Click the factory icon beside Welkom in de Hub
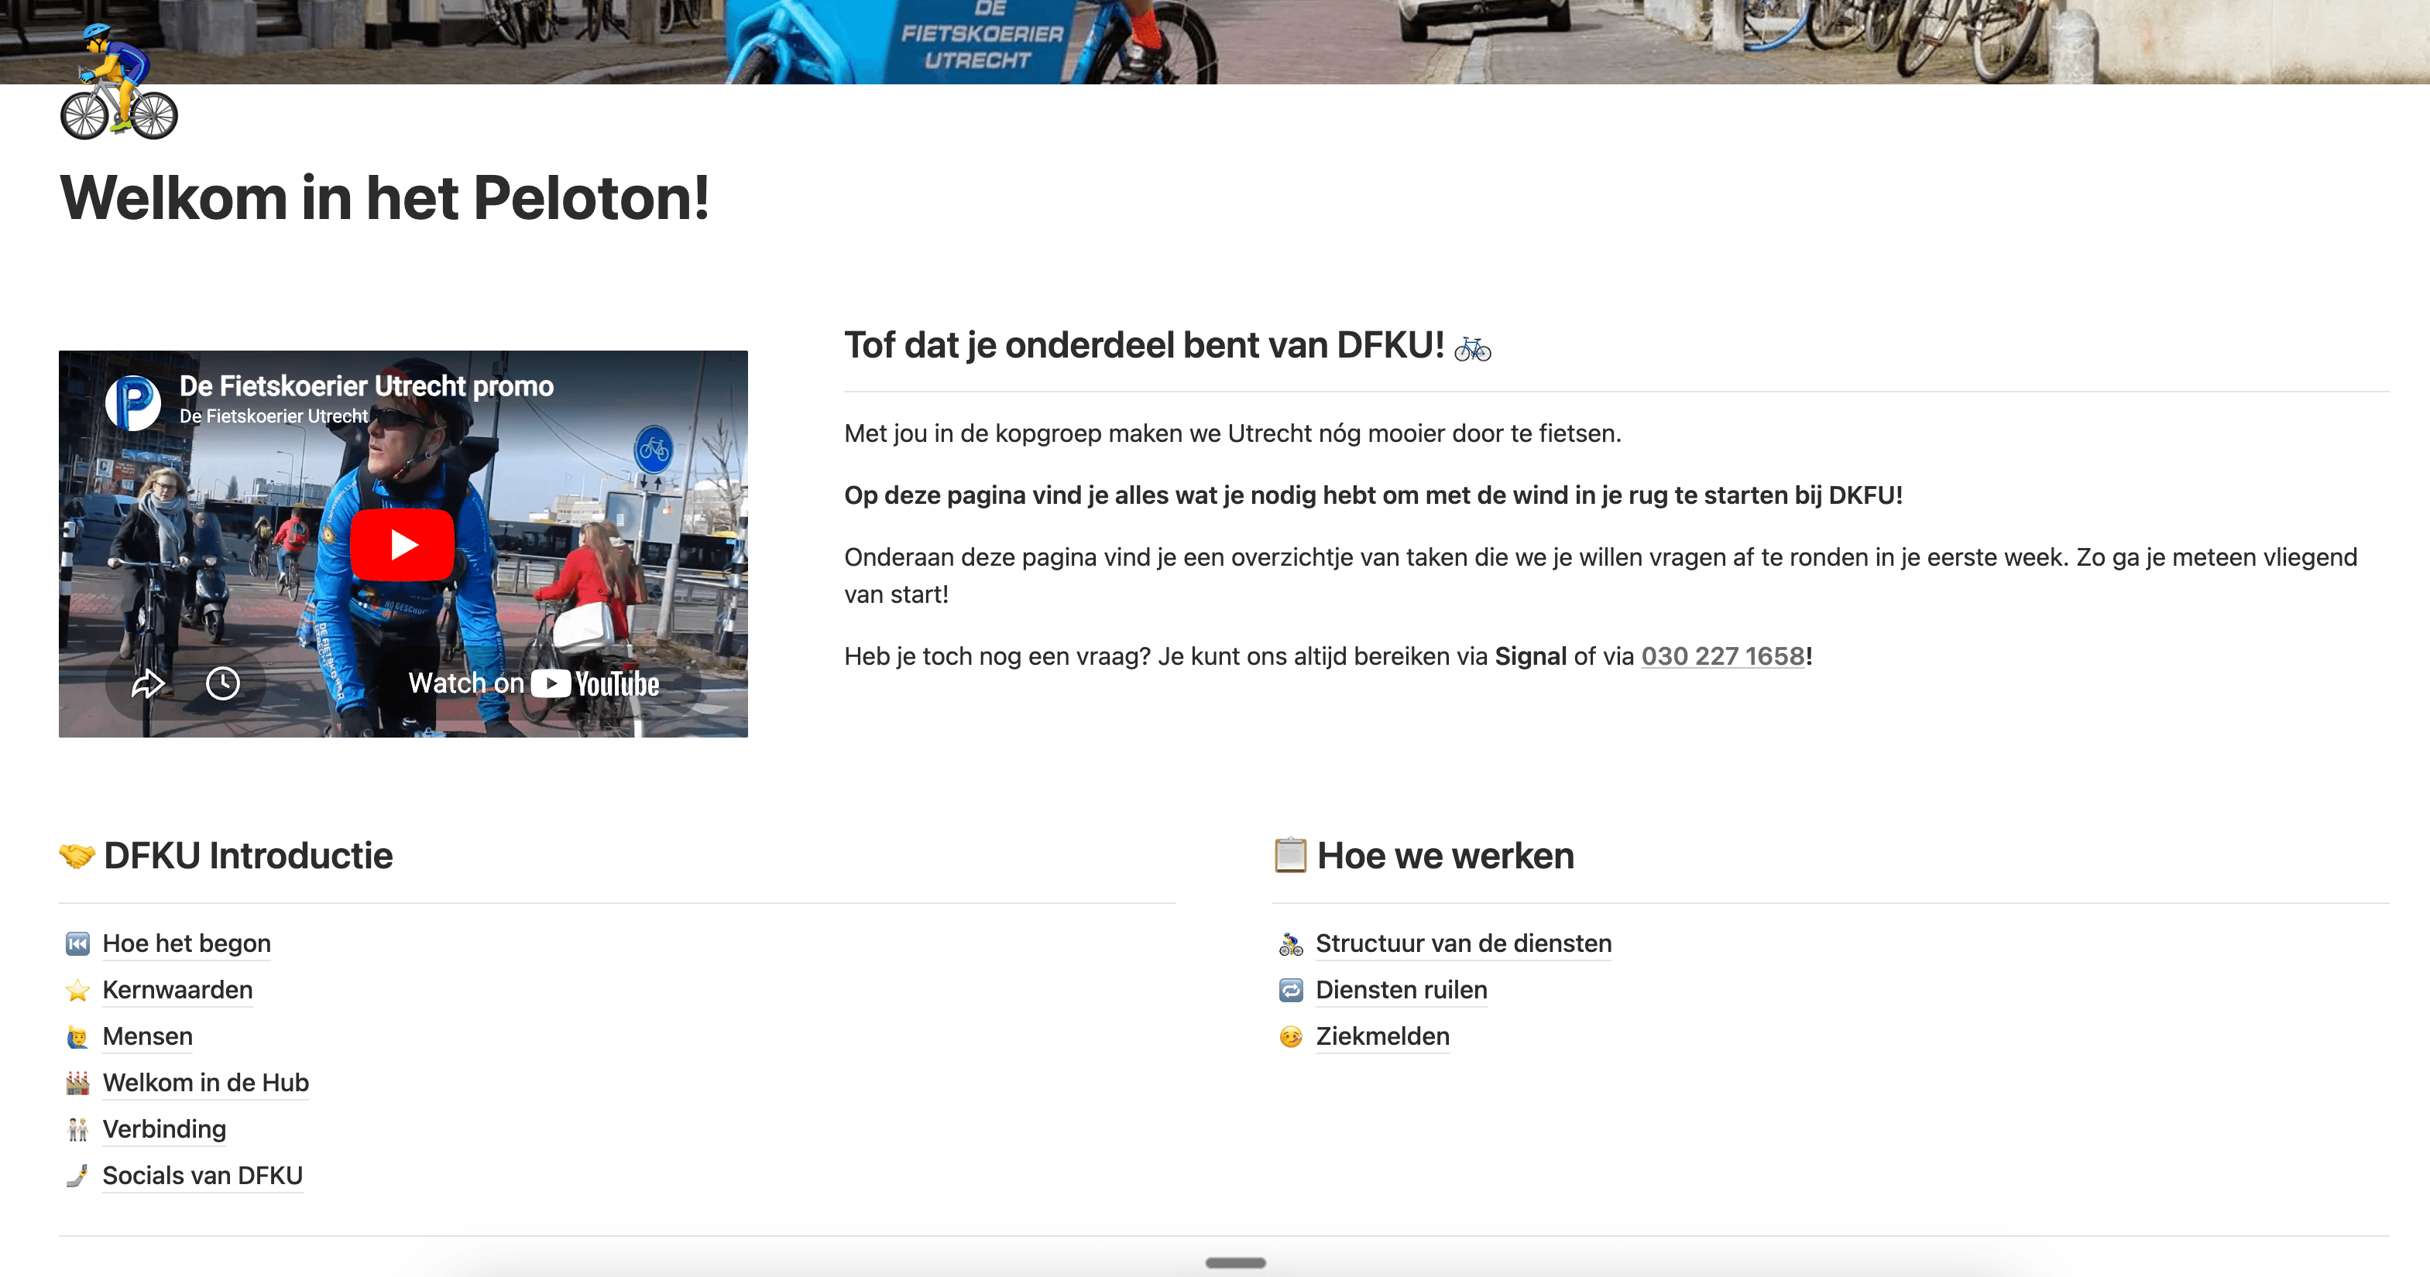 [x=77, y=1083]
